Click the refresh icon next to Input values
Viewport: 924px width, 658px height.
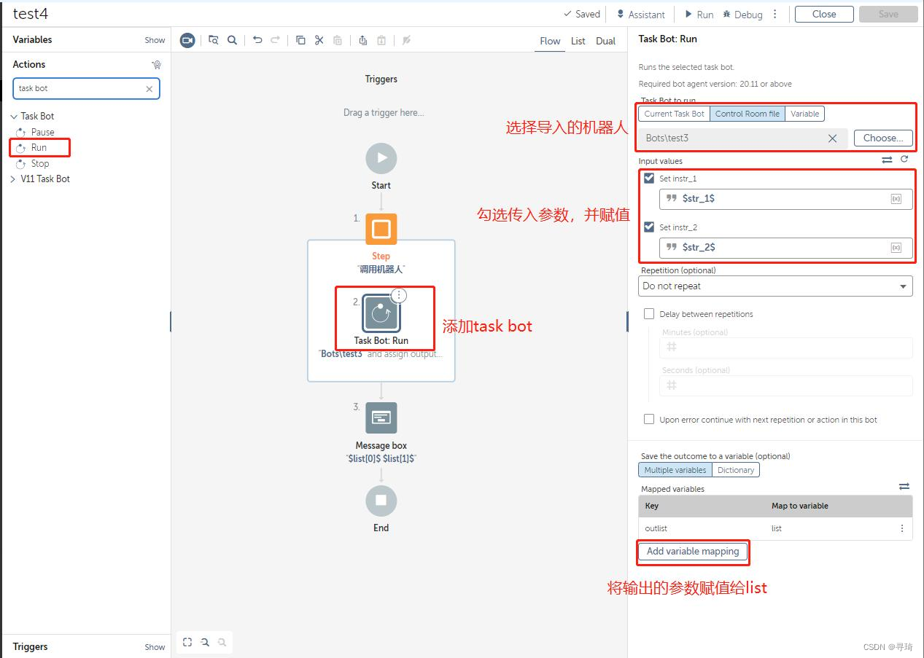(x=904, y=160)
